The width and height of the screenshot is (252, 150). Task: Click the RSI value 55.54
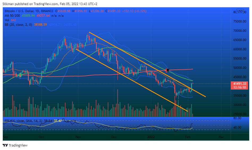coord(48,121)
